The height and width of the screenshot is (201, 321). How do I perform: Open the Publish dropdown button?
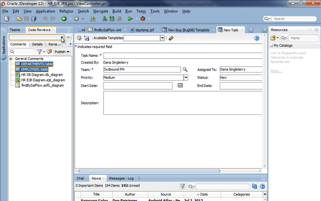coord(62,52)
